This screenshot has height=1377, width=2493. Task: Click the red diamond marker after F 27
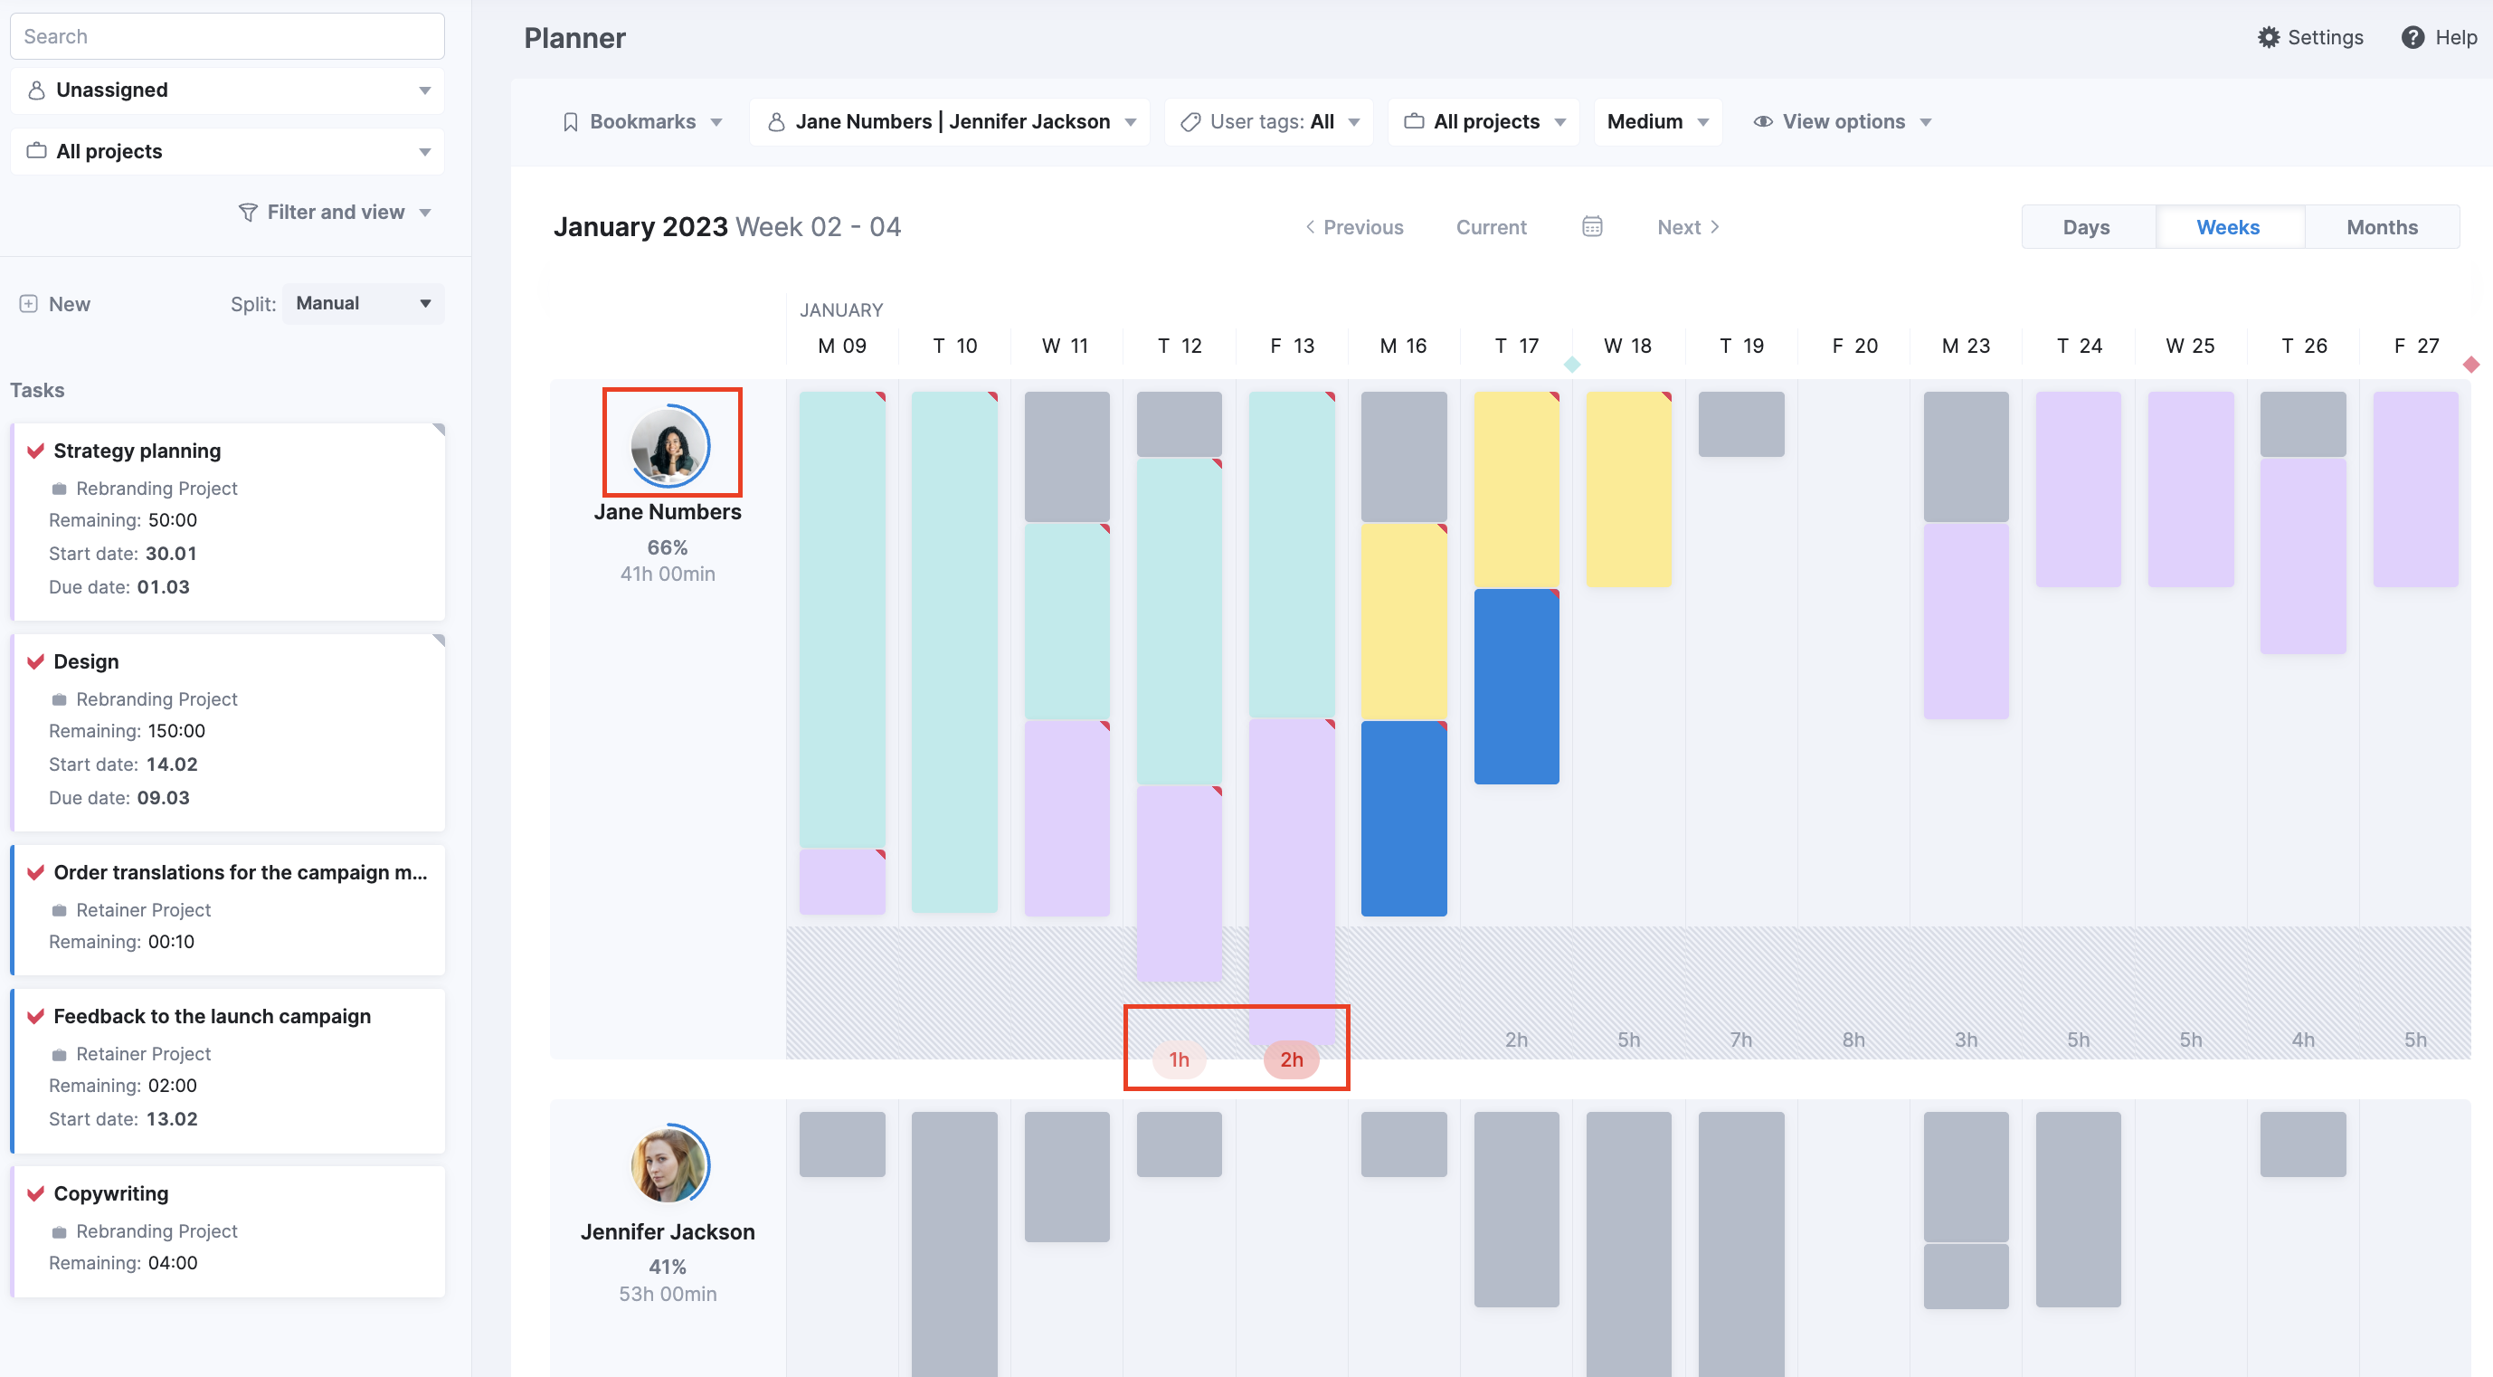tap(2470, 365)
